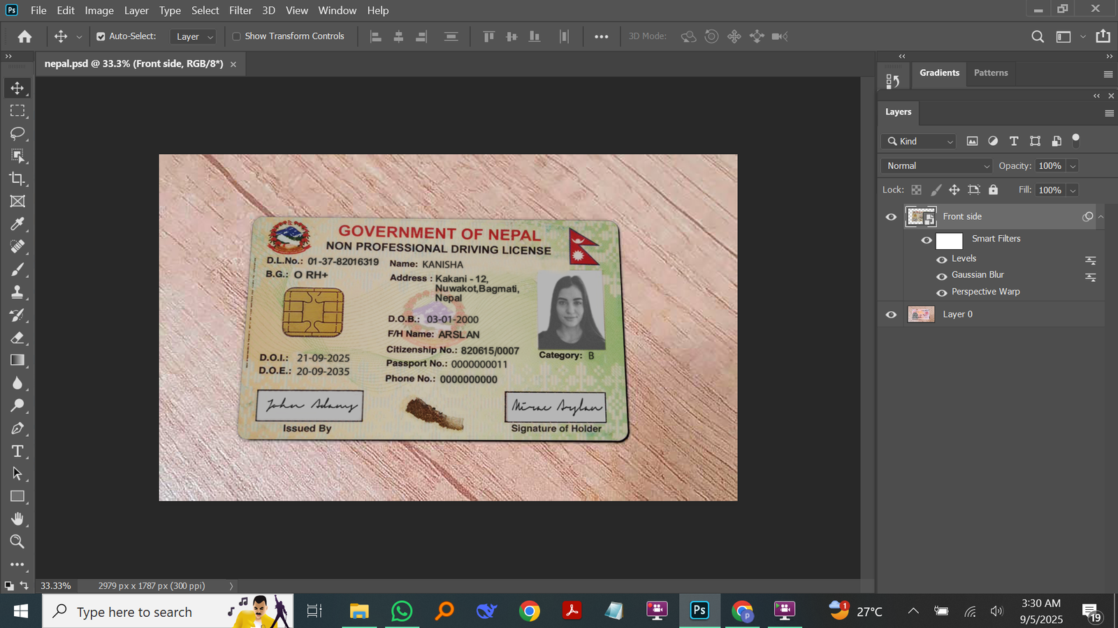Viewport: 1118px width, 628px height.
Task: Click the Home button in options bar
Action: (25, 36)
